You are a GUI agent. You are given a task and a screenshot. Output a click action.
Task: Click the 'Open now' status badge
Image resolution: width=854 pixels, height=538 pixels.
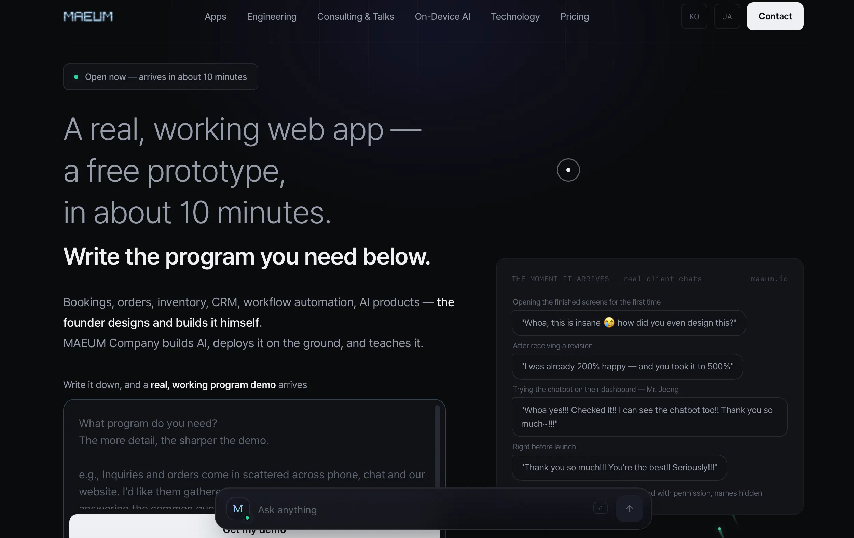coord(161,77)
